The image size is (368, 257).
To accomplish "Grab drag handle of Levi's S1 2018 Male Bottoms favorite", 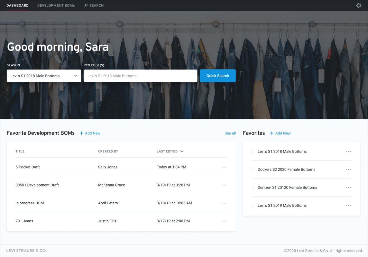I will 252,152.
